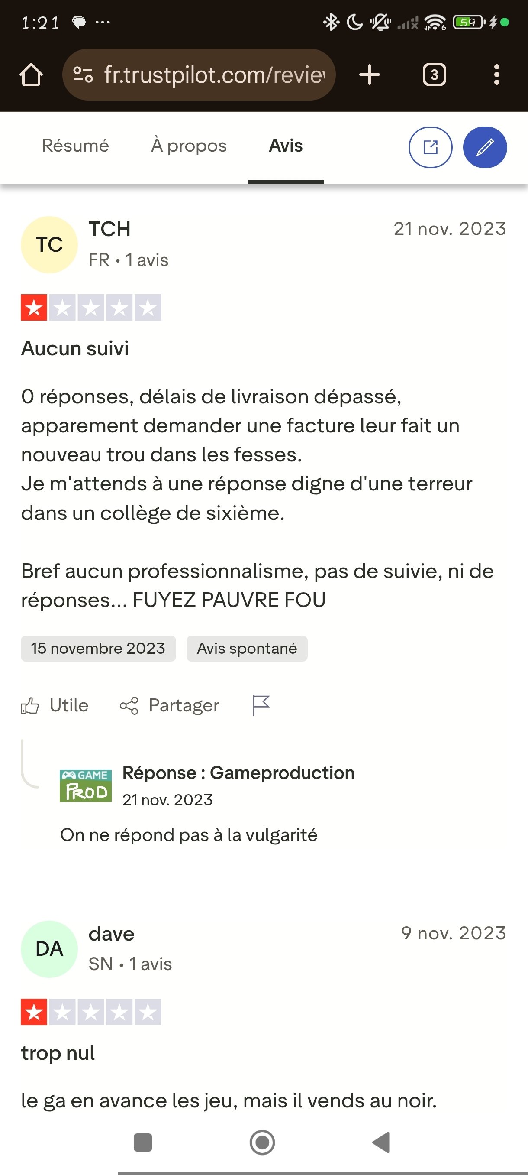Image resolution: width=528 pixels, height=1175 pixels.
Task: Open the tab switcher showing 3 tabs
Action: click(434, 75)
